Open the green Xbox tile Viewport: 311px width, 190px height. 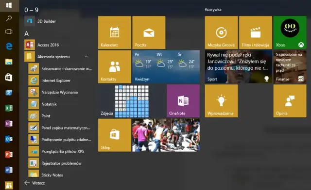click(290, 32)
